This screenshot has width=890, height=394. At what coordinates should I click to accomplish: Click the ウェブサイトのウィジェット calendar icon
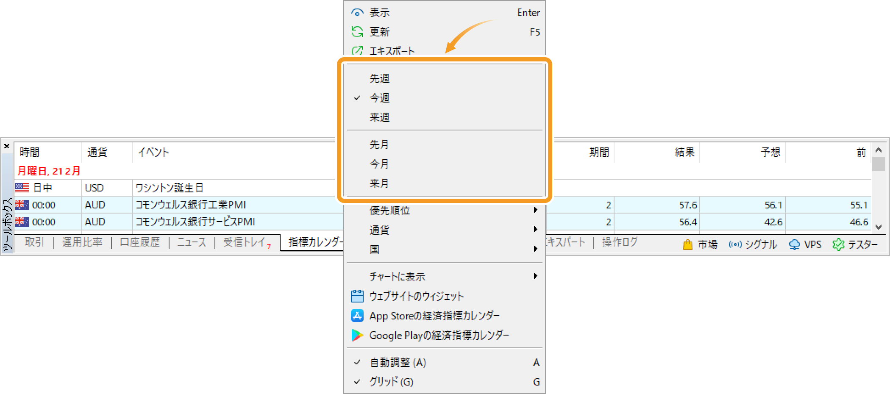pyautogui.click(x=357, y=296)
